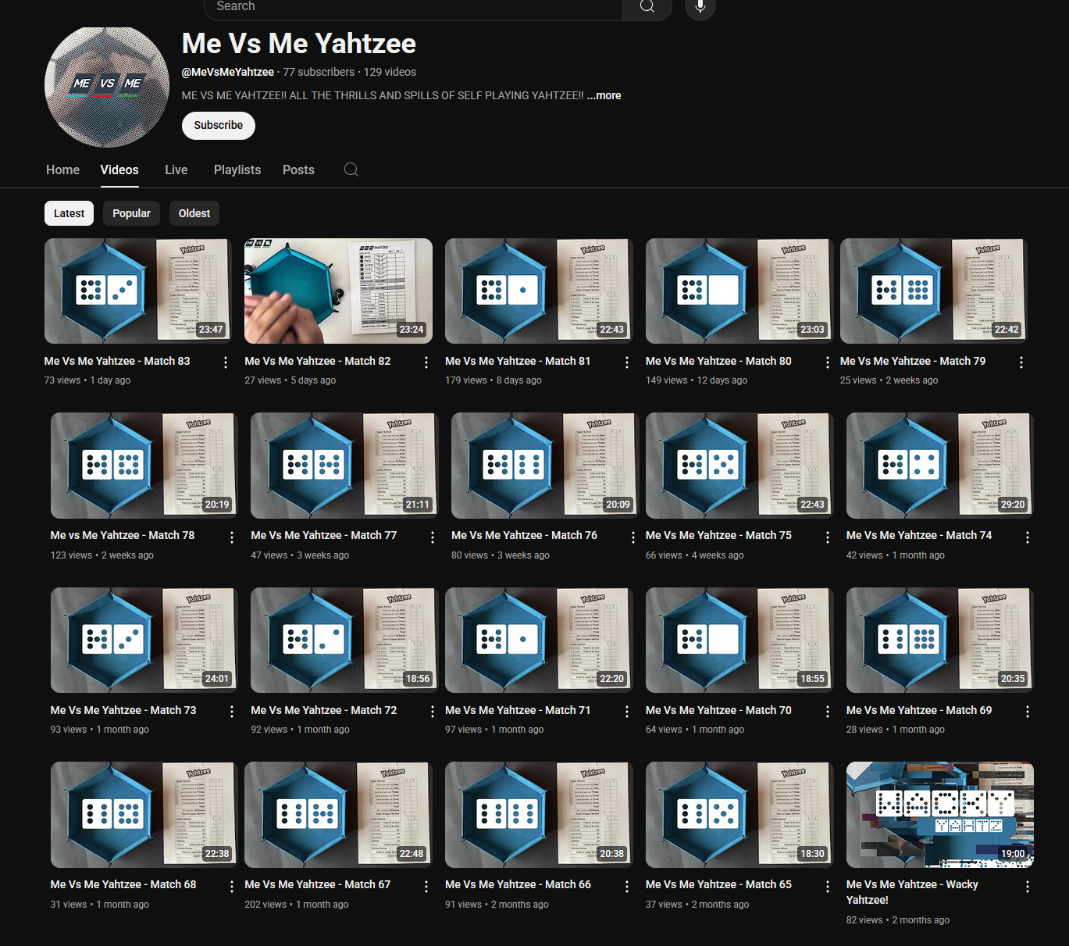Open options menu for Match 70
1069x946 pixels.
(828, 712)
